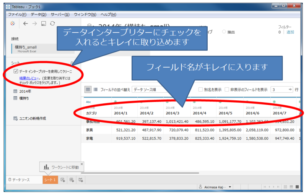Select the 2014/2 column header

(146, 113)
